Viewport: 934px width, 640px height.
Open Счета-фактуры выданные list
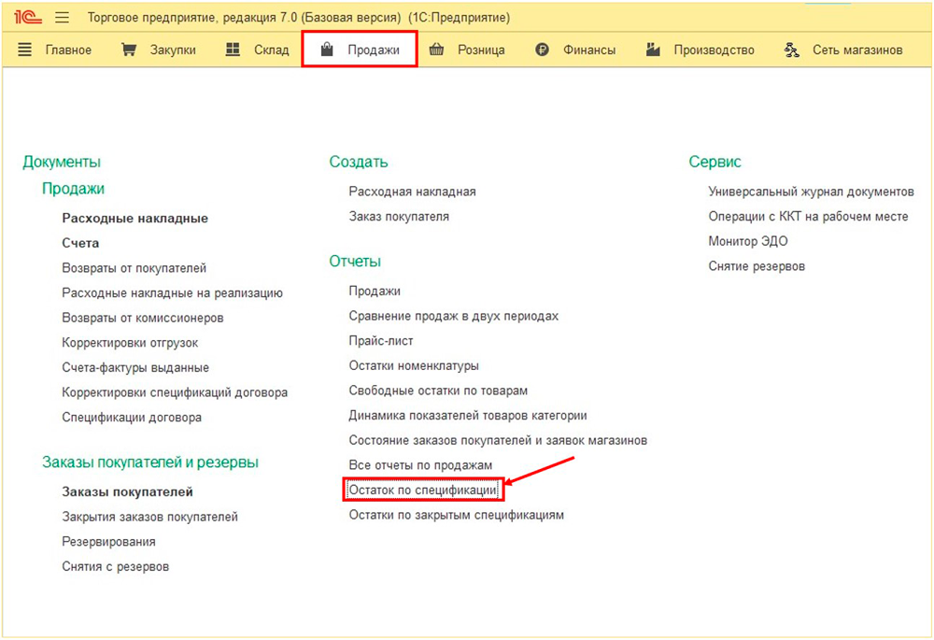135,367
